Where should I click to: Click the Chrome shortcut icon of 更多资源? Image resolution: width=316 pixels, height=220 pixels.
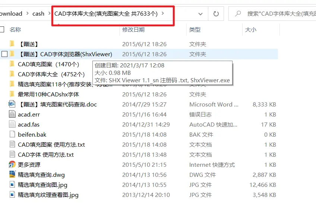tap(12, 165)
